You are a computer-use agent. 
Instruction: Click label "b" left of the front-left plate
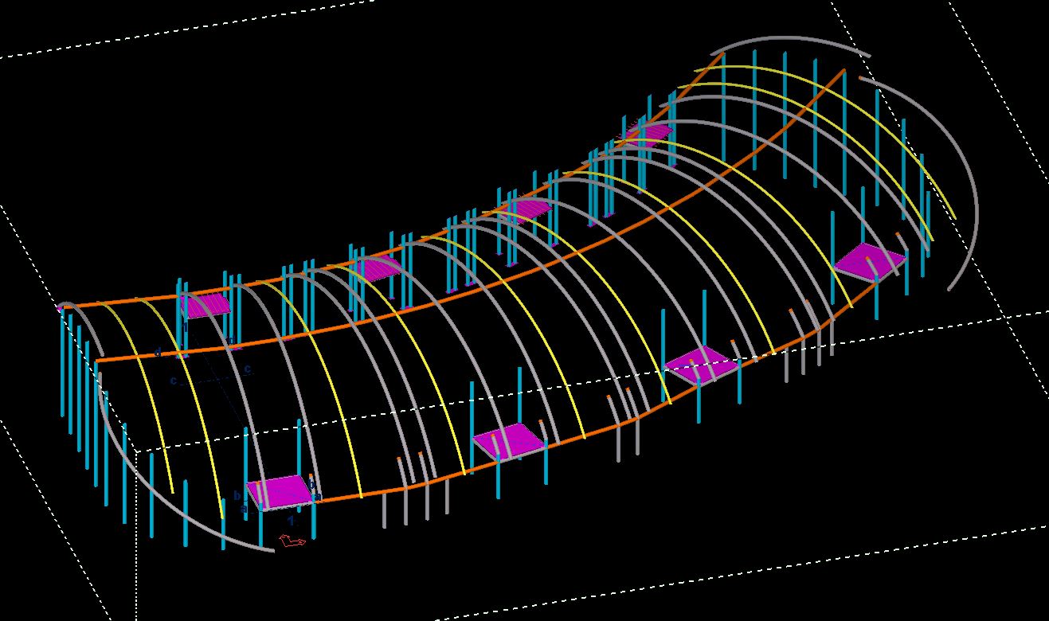click(x=237, y=495)
